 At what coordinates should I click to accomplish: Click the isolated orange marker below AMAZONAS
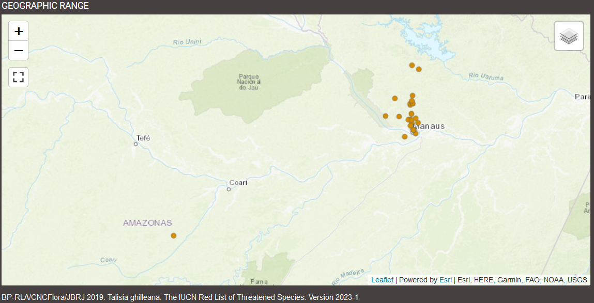(x=174, y=236)
